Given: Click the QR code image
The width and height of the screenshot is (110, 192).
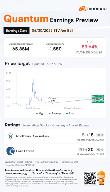Looking at the screenshot, I should pos(90,178).
